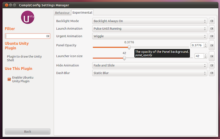The height and width of the screenshot is (139, 220).
Task: Click the Panel Opacity label
Action: (66, 45)
